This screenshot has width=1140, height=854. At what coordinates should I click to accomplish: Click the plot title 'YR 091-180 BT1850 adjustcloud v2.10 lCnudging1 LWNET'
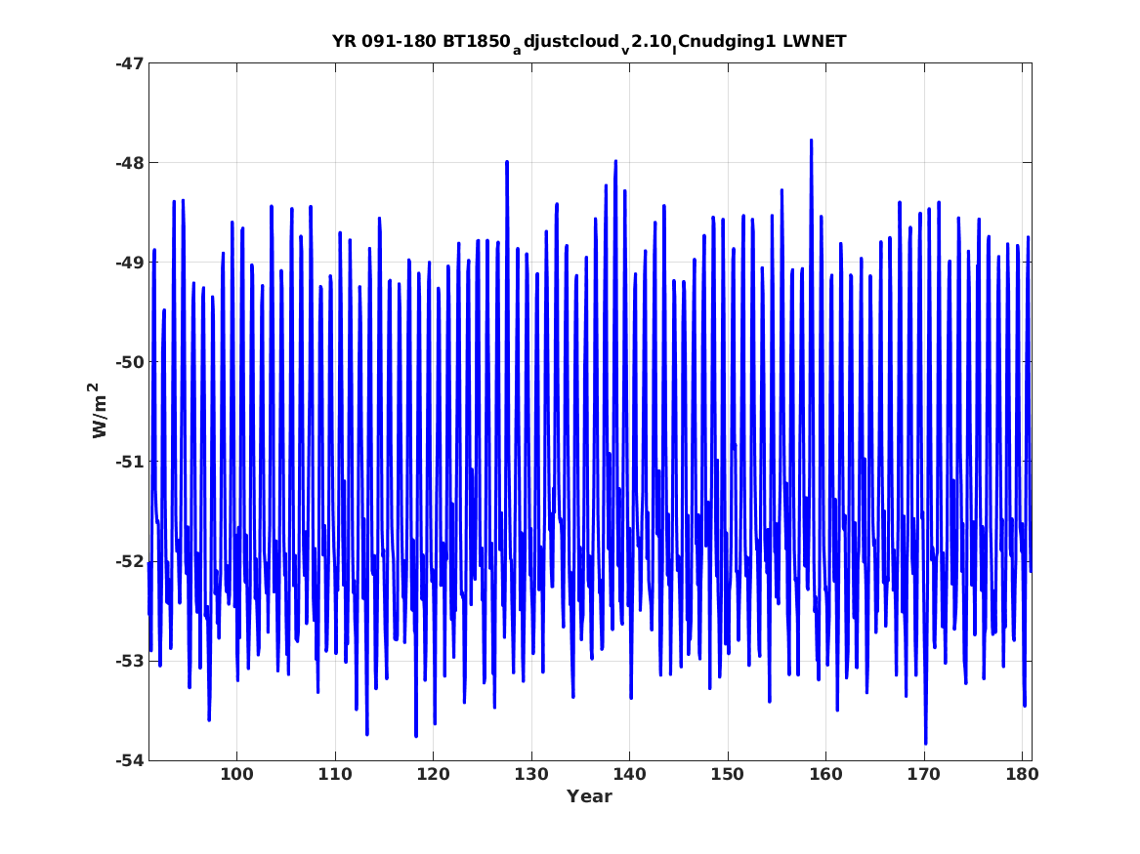click(x=589, y=42)
